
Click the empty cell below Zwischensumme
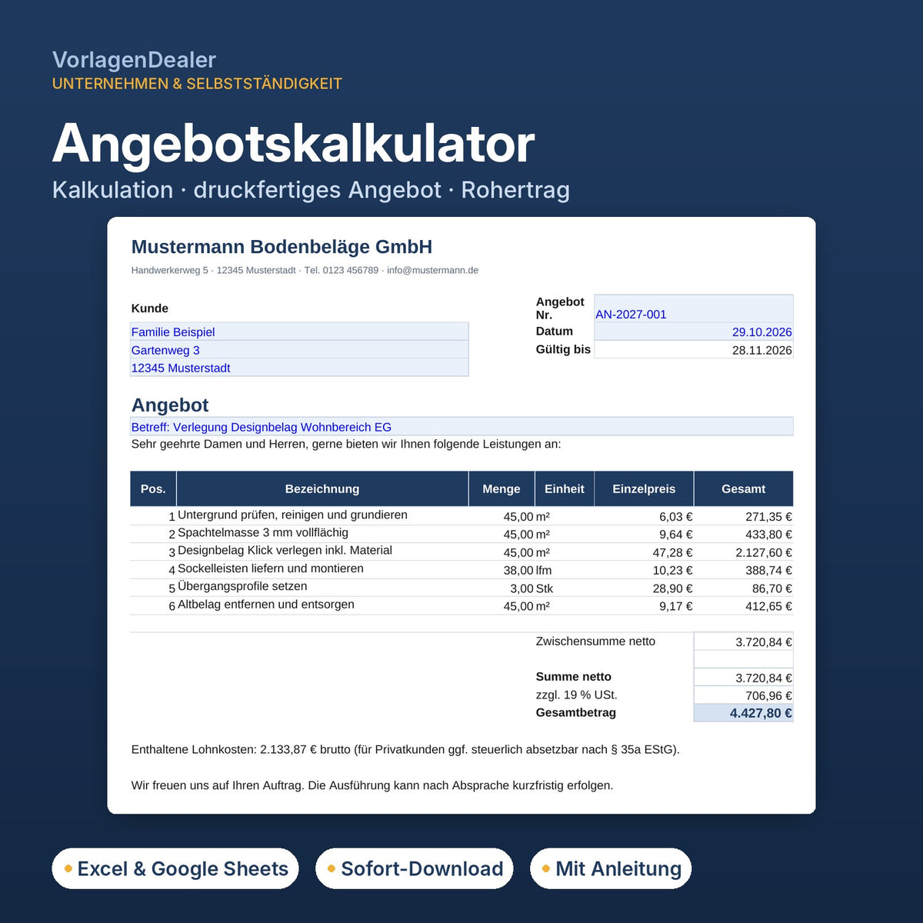[743, 659]
